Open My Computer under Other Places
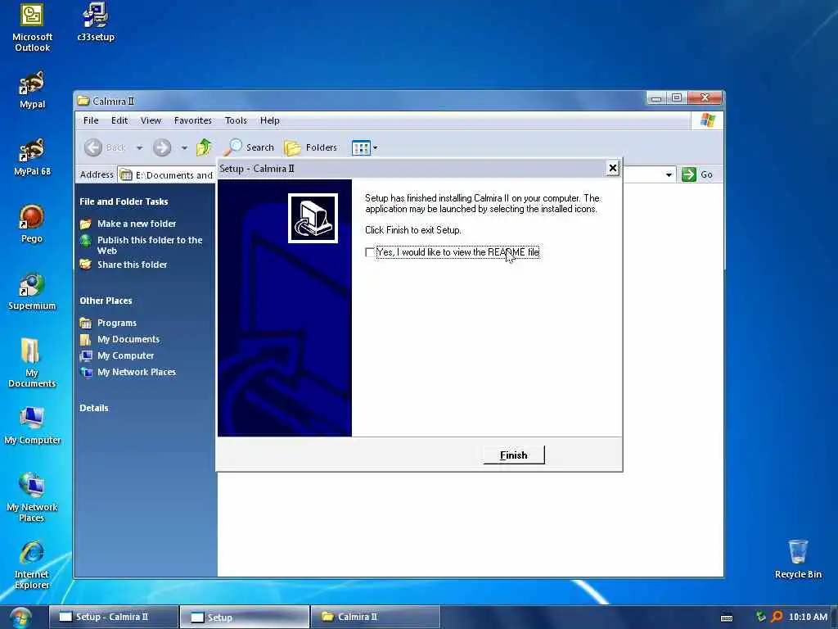This screenshot has width=838, height=629. (125, 355)
